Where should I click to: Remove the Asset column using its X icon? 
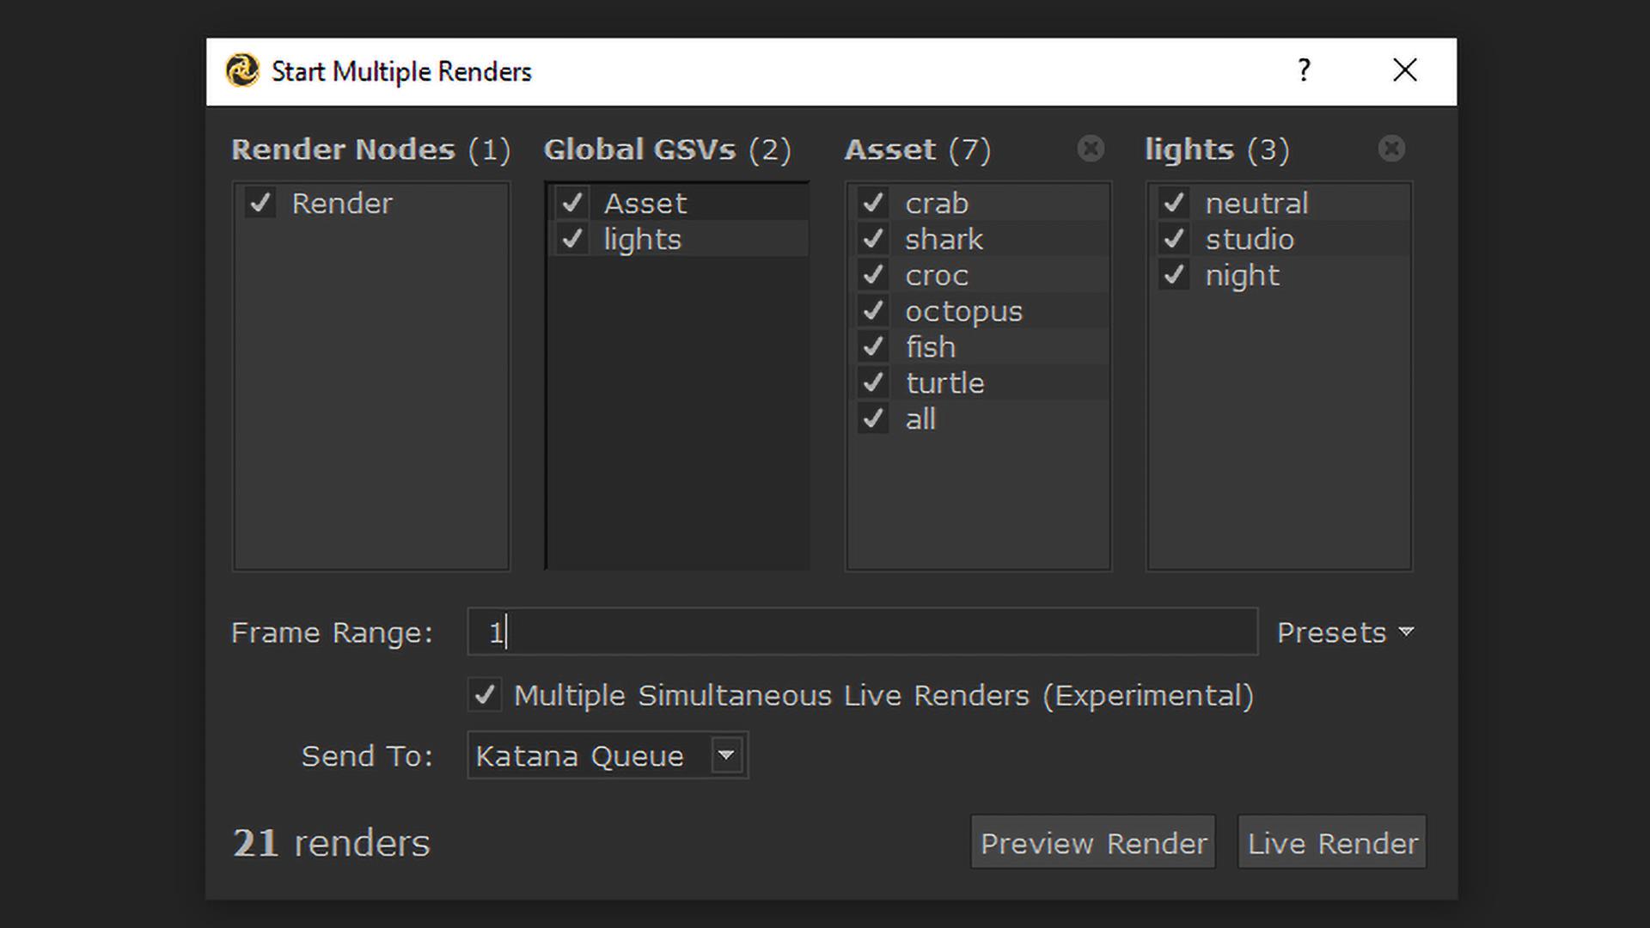click(x=1091, y=149)
